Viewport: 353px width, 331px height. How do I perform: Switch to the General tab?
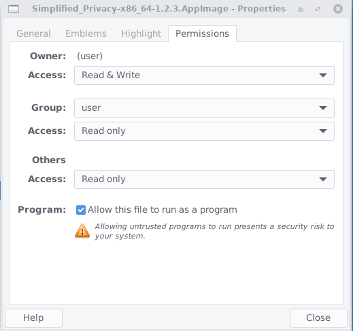click(33, 33)
